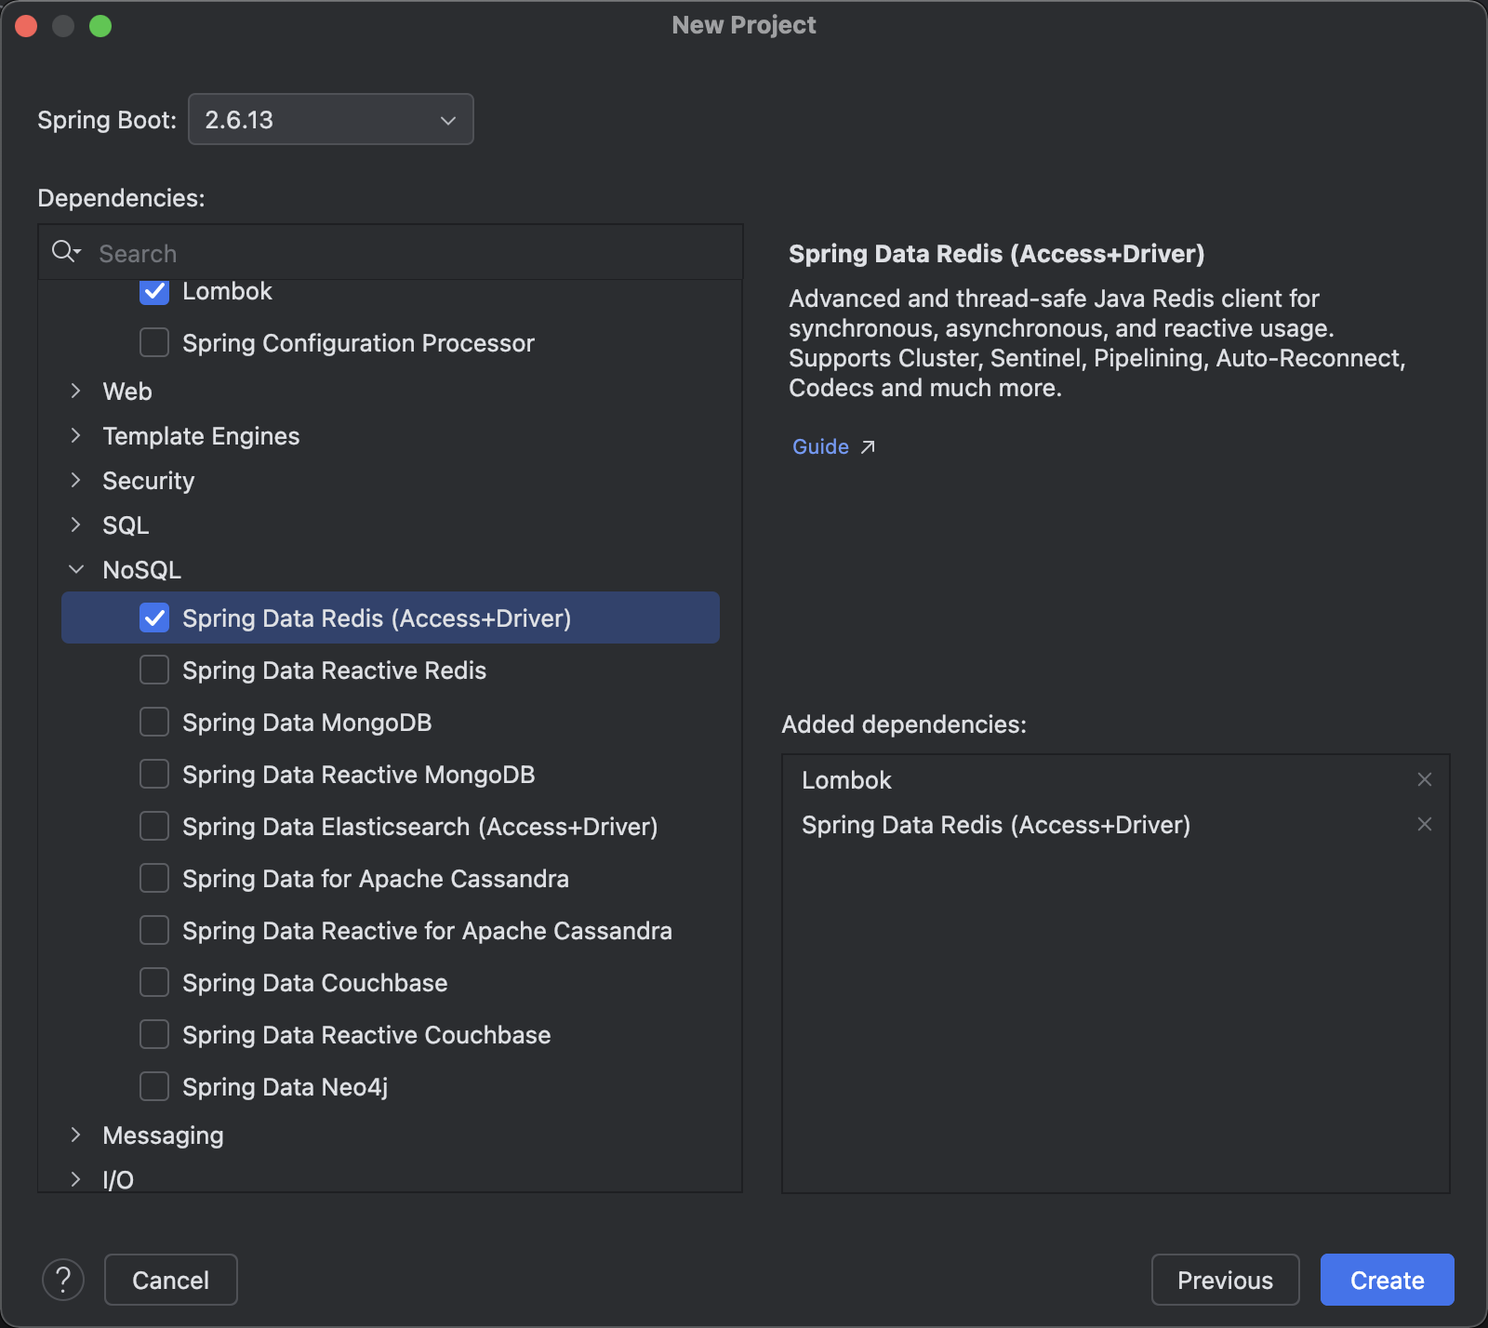Screen dimensions: 1488x1328
Task: Go back with the Previous button
Action: 1226,1280
